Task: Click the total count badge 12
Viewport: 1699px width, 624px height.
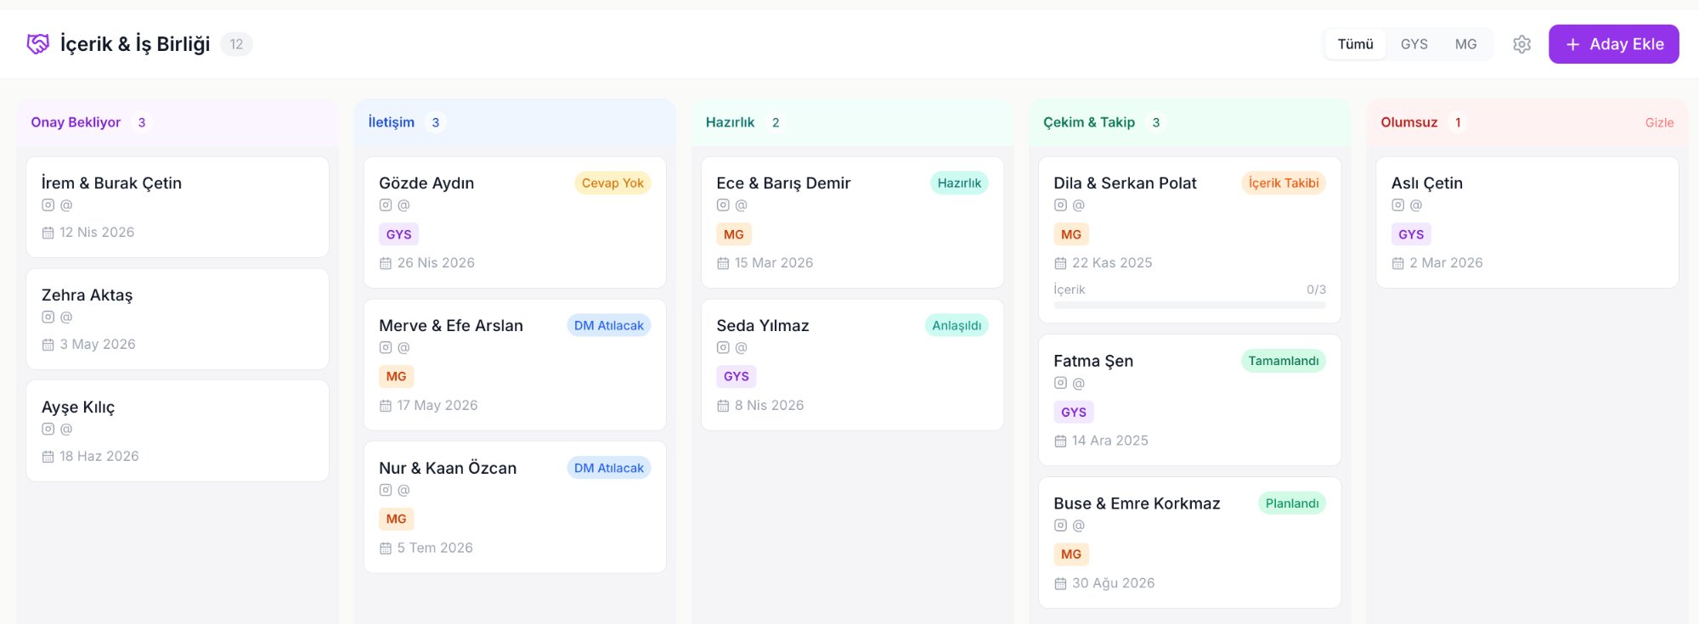Action: click(x=236, y=44)
